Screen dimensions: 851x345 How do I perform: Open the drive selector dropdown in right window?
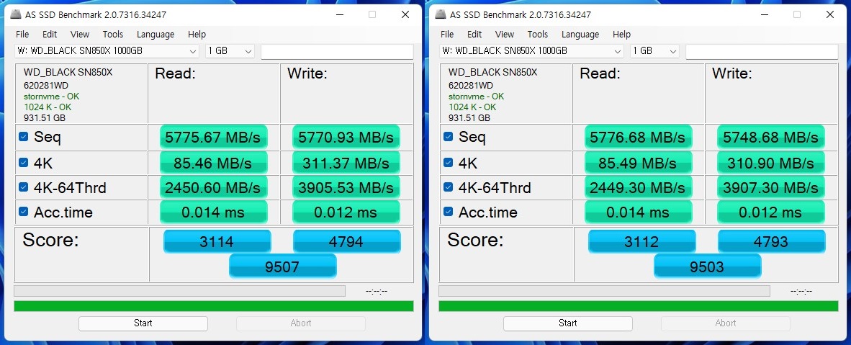click(532, 51)
